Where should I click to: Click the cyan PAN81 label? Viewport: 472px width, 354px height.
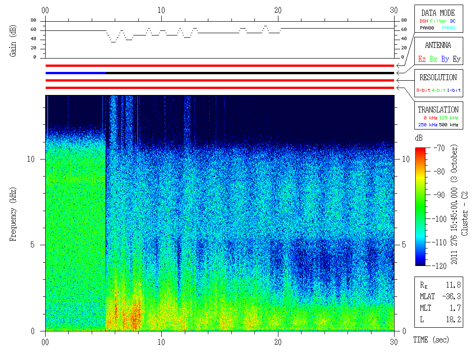pos(449,28)
